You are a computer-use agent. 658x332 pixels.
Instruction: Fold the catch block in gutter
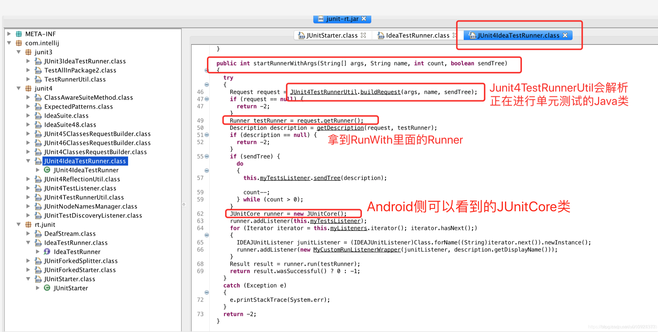207,293
